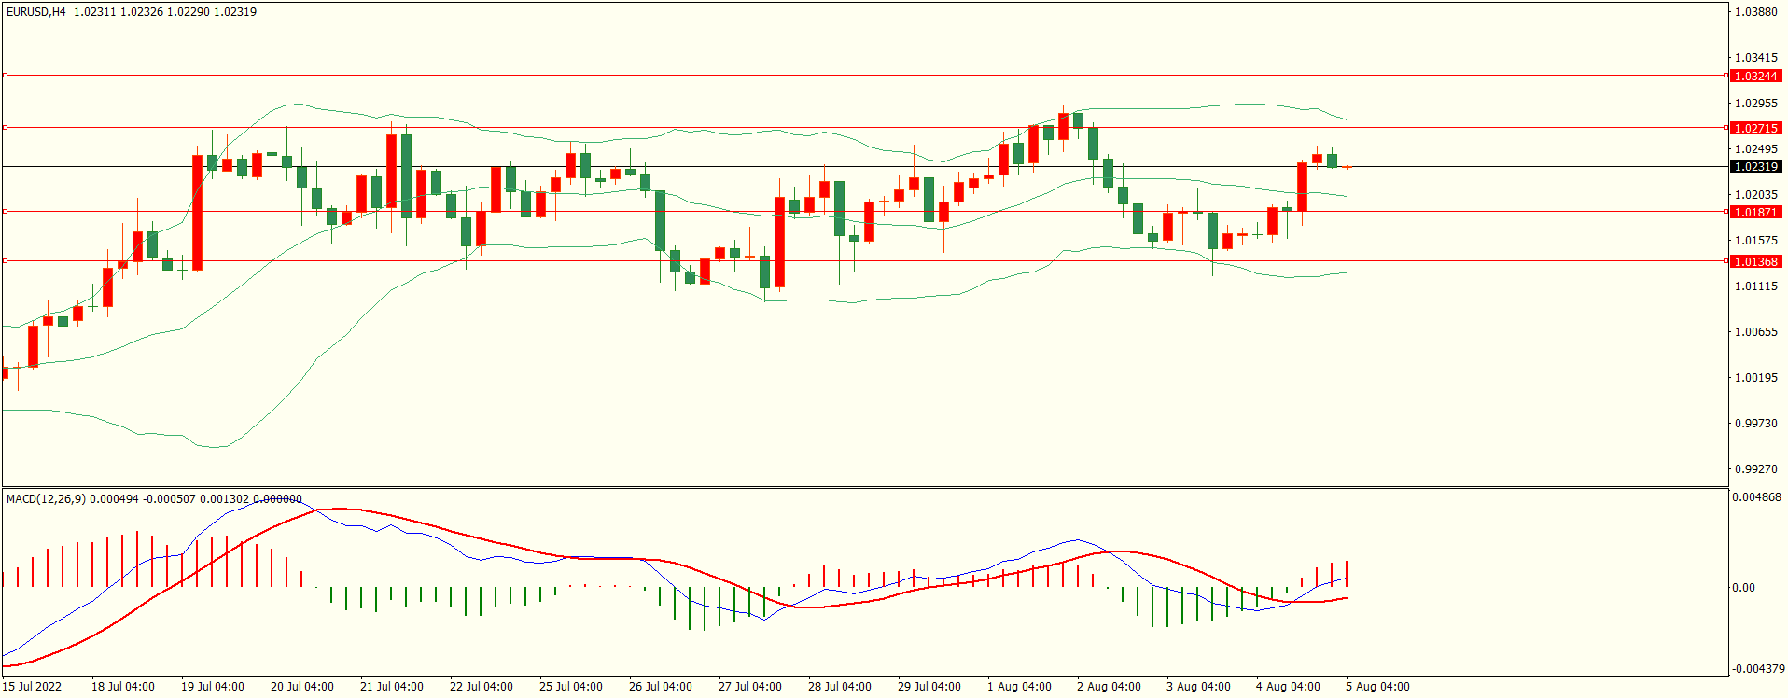Image resolution: width=1788 pixels, height=698 pixels.
Task: Click the 1.03244 red price level label
Action: tap(1755, 76)
